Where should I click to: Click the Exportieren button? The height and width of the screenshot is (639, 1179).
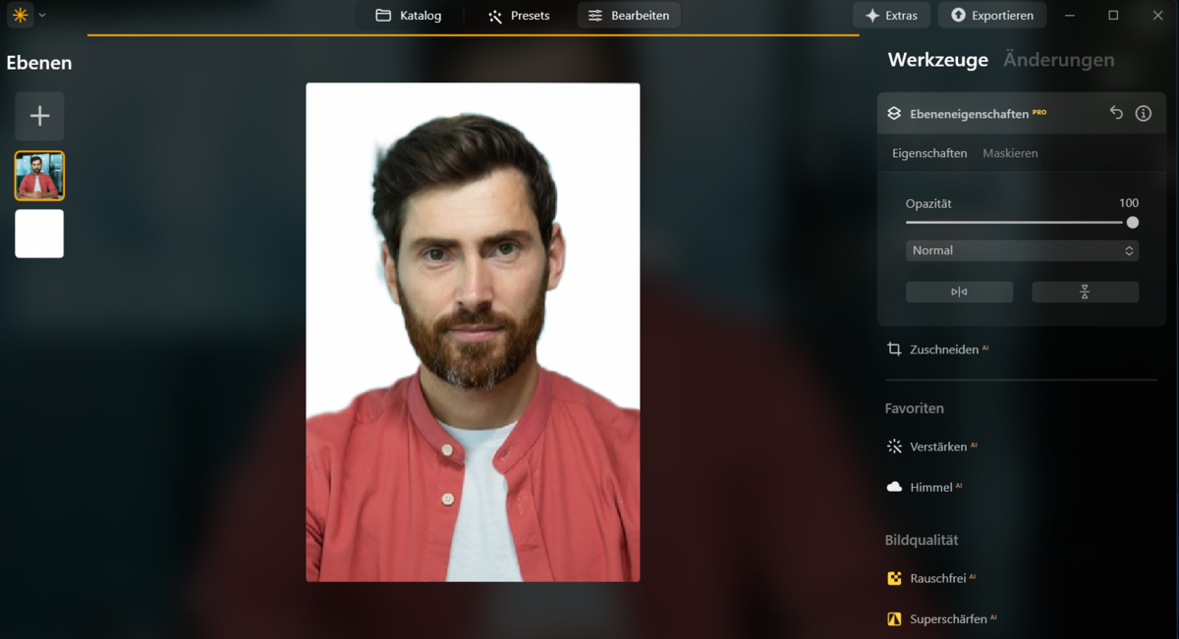pos(992,15)
